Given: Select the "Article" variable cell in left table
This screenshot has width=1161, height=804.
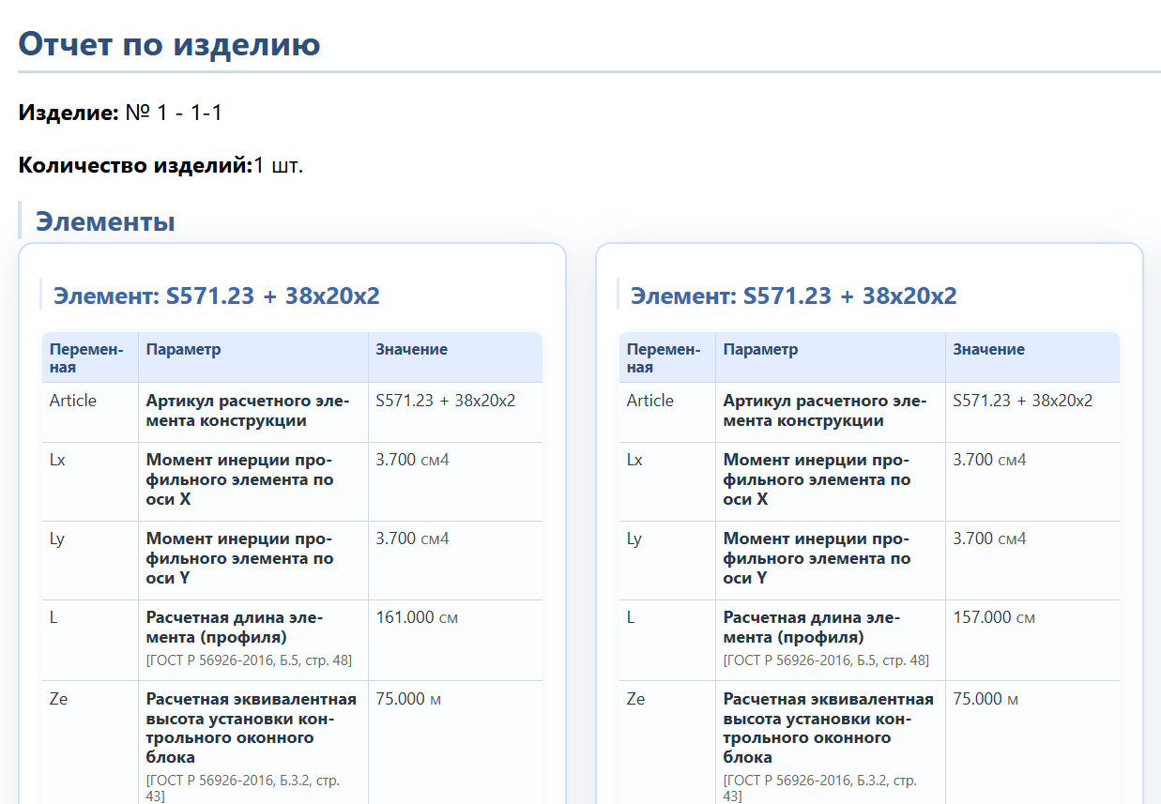Looking at the screenshot, I should [x=71, y=400].
